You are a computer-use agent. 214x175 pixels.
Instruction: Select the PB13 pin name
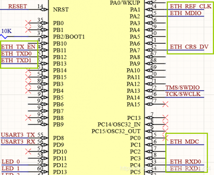pos(60,64)
